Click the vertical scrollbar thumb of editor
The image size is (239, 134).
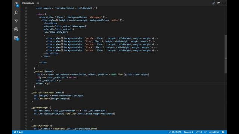tap(226, 54)
